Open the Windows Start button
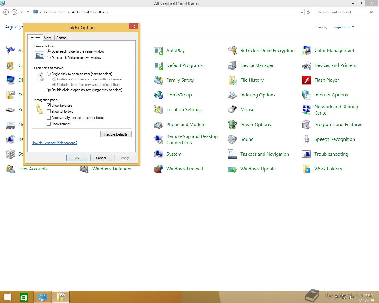 click(7, 297)
